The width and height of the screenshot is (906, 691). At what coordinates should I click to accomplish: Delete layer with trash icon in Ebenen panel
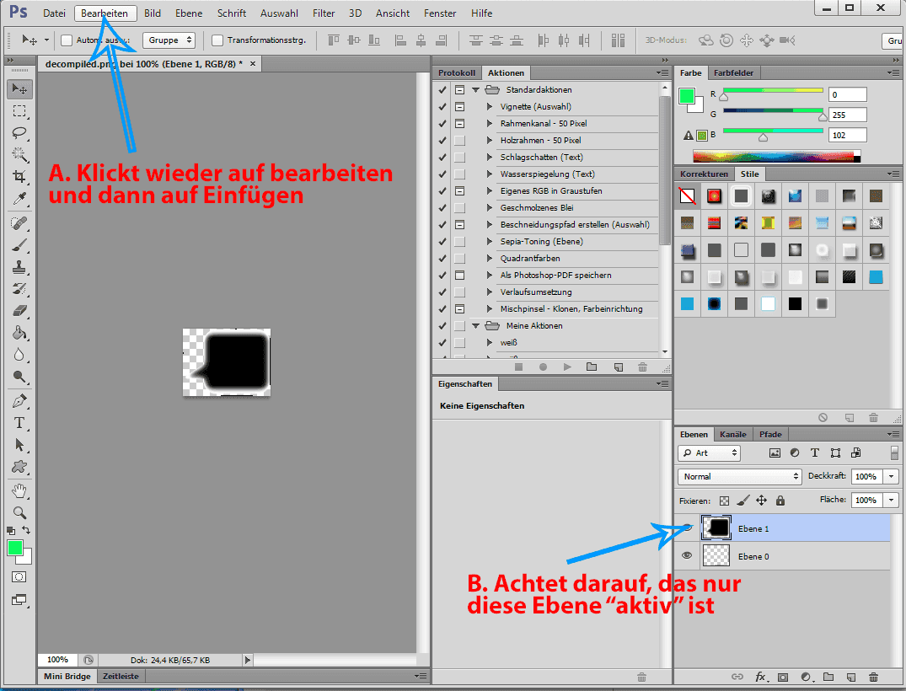pos(873,678)
